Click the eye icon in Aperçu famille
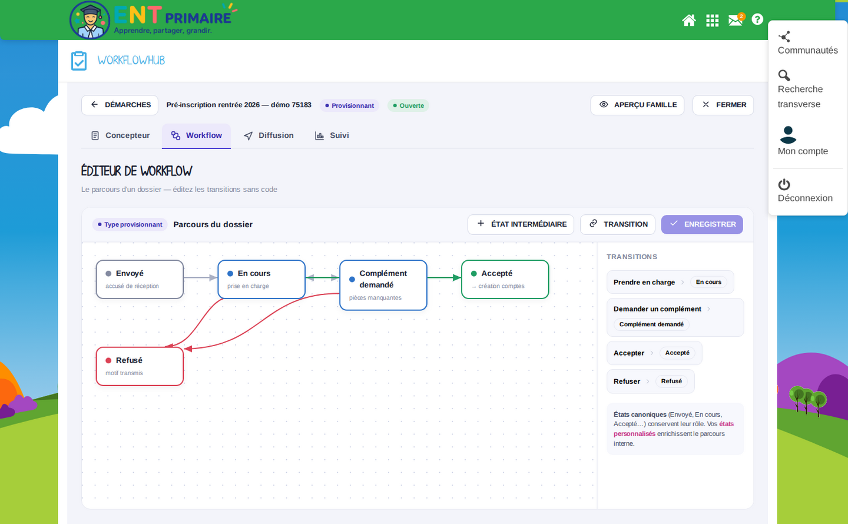Screen dimensions: 848x524 [604, 105]
